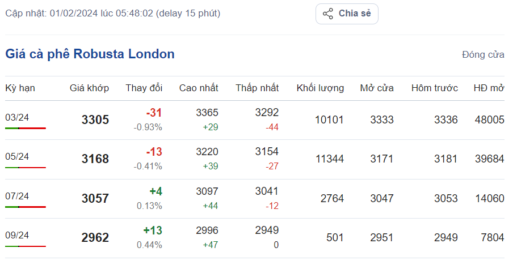Select the 05/24 contract term
The width and height of the screenshot is (517, 269).
(17, 156)
